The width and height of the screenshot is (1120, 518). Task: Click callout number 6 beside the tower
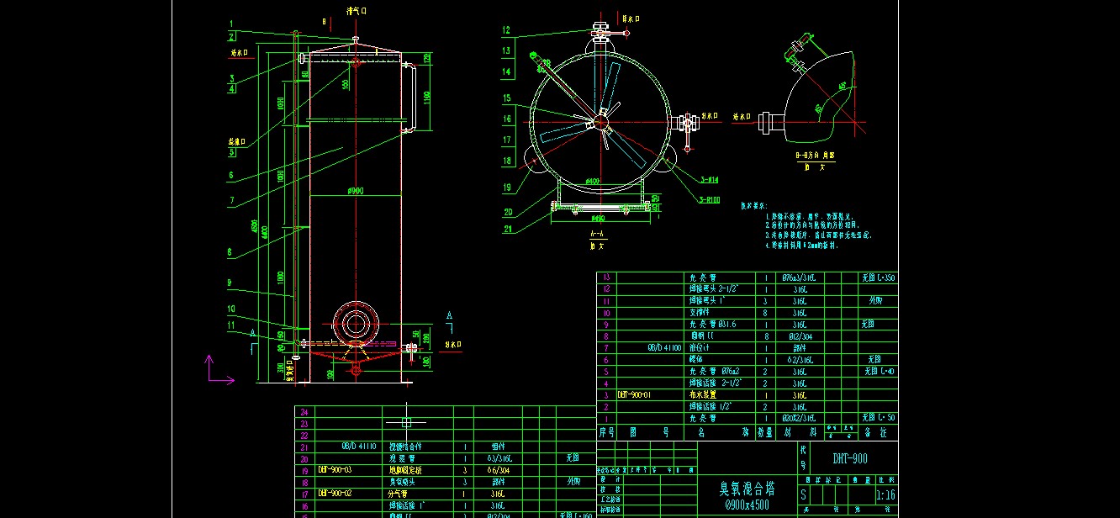(230, 176)
